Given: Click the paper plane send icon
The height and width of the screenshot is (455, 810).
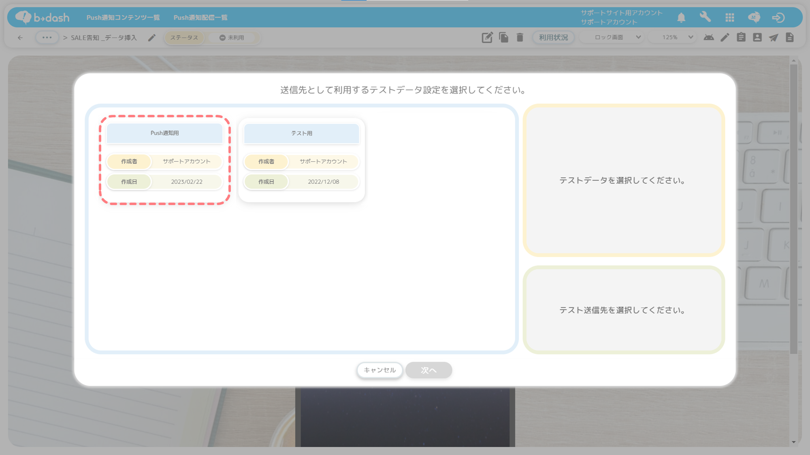Looking at the screenshot, I should (x=774, y=38).
